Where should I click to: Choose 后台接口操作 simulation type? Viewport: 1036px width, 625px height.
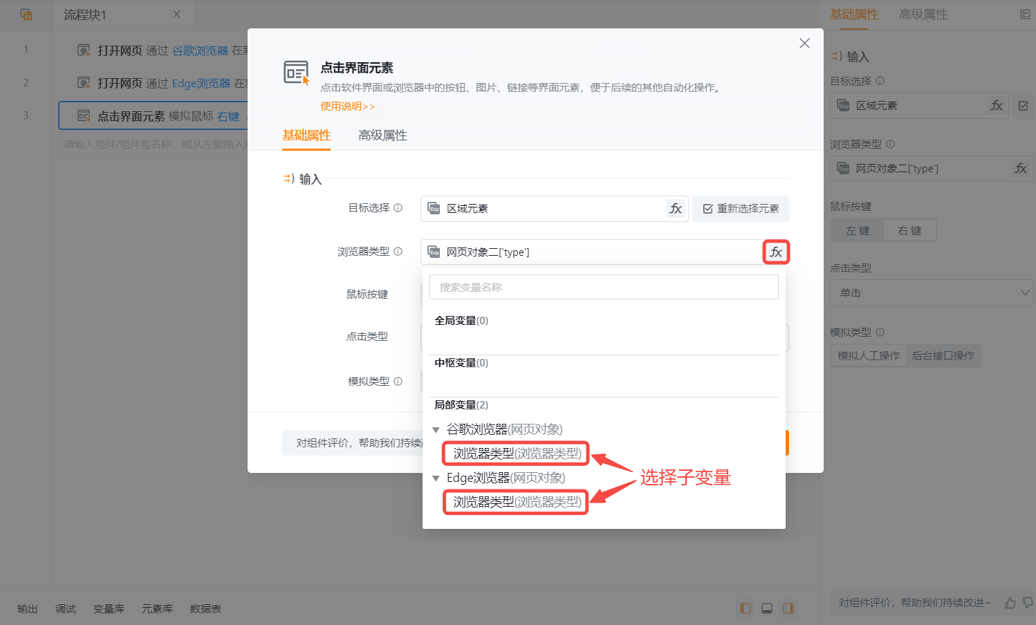coord(943,356)
